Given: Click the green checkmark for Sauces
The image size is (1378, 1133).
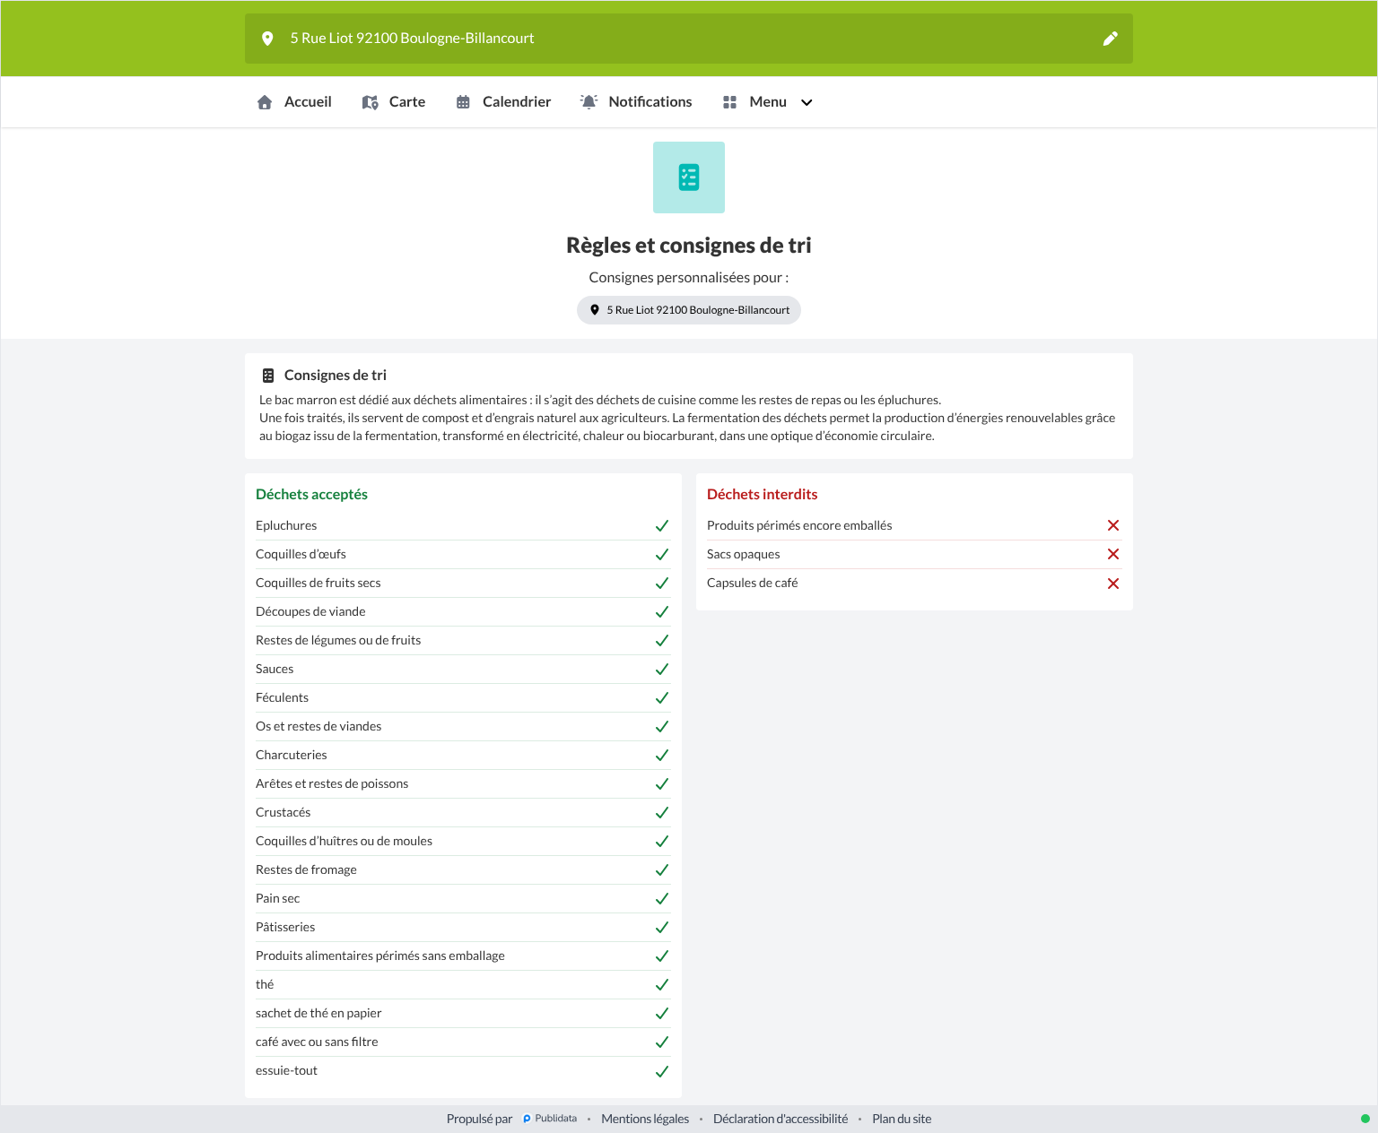Looking at the screenshot, I should click(662, 670).
